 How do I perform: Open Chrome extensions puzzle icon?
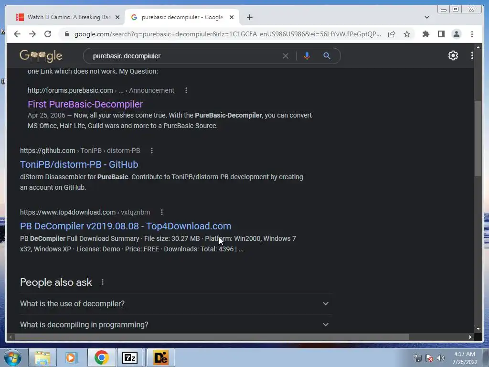tap(425, 34)
